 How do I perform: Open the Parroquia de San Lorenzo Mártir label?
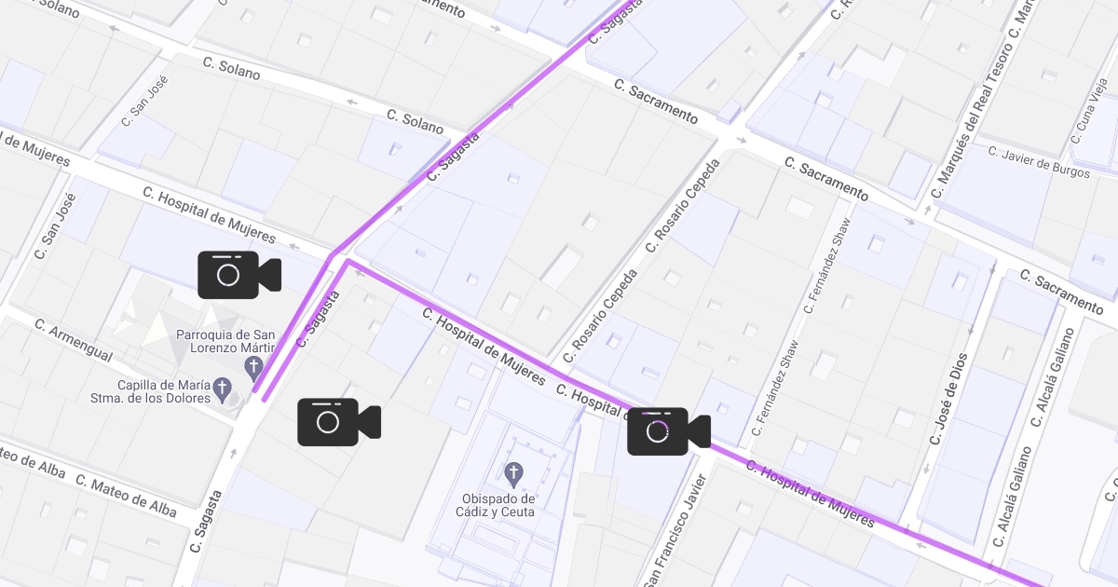coord(225,344)
